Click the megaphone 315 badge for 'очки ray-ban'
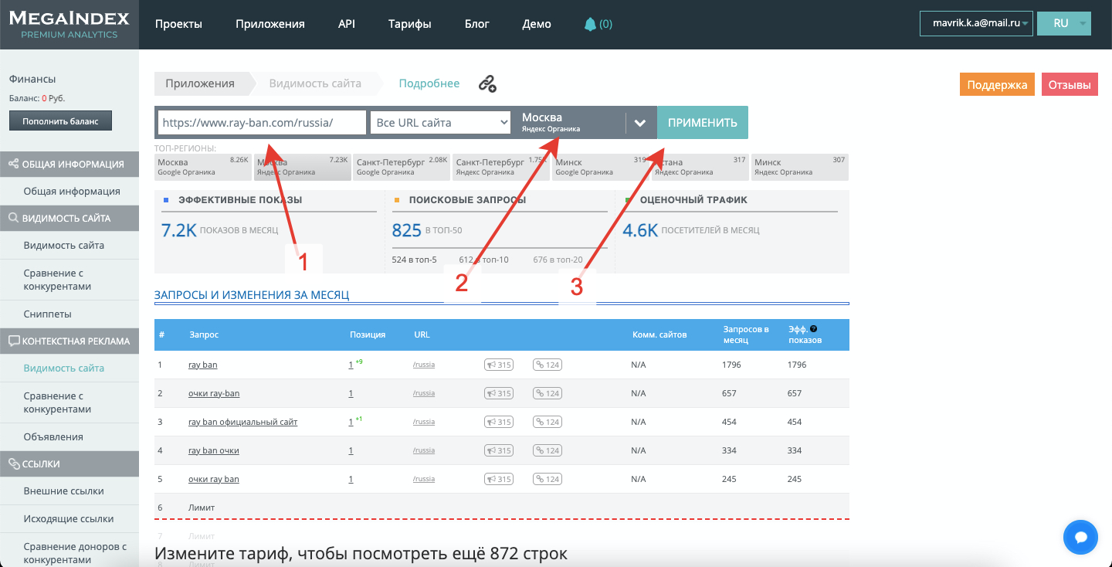 (x=499, y=393)
